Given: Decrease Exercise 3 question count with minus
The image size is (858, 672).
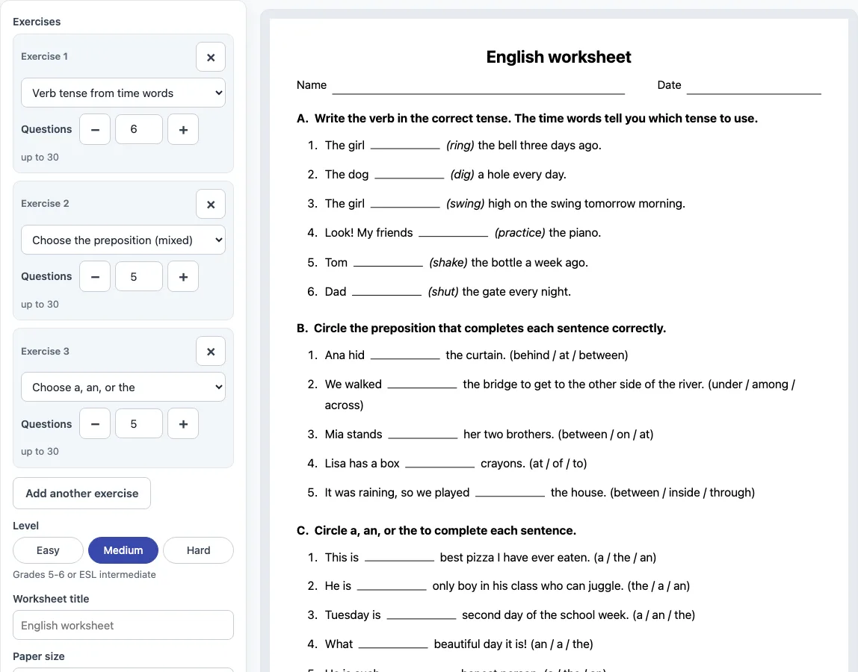Looking at the screenshot, I should (95, 424).
